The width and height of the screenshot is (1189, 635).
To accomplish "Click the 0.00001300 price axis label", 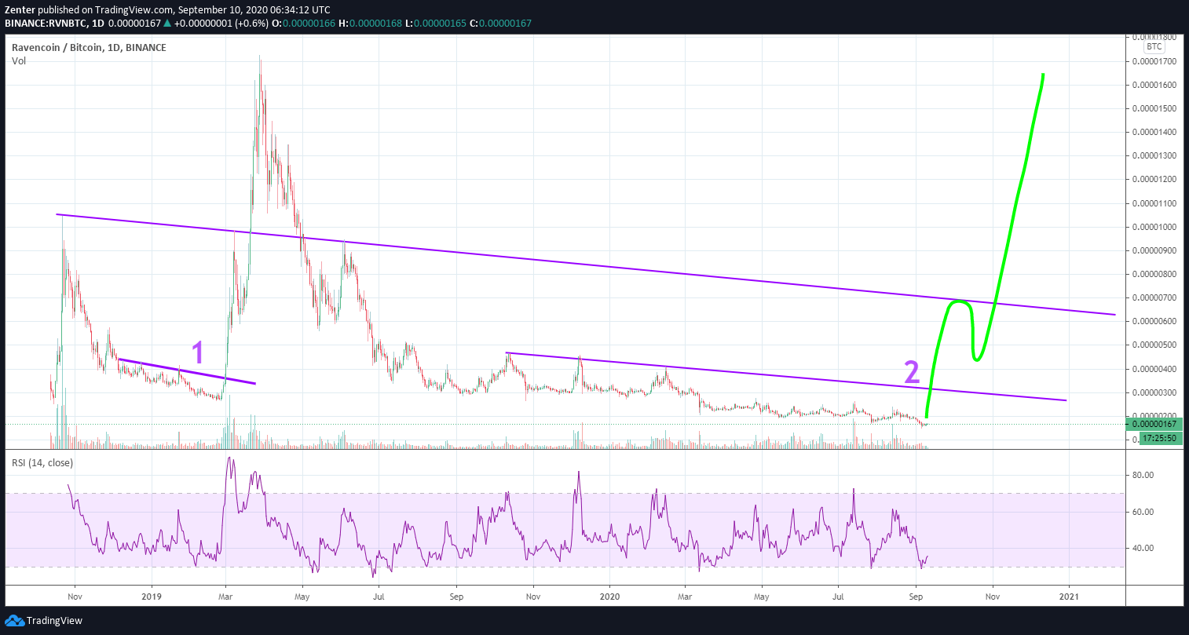I will coord(1154,155).
